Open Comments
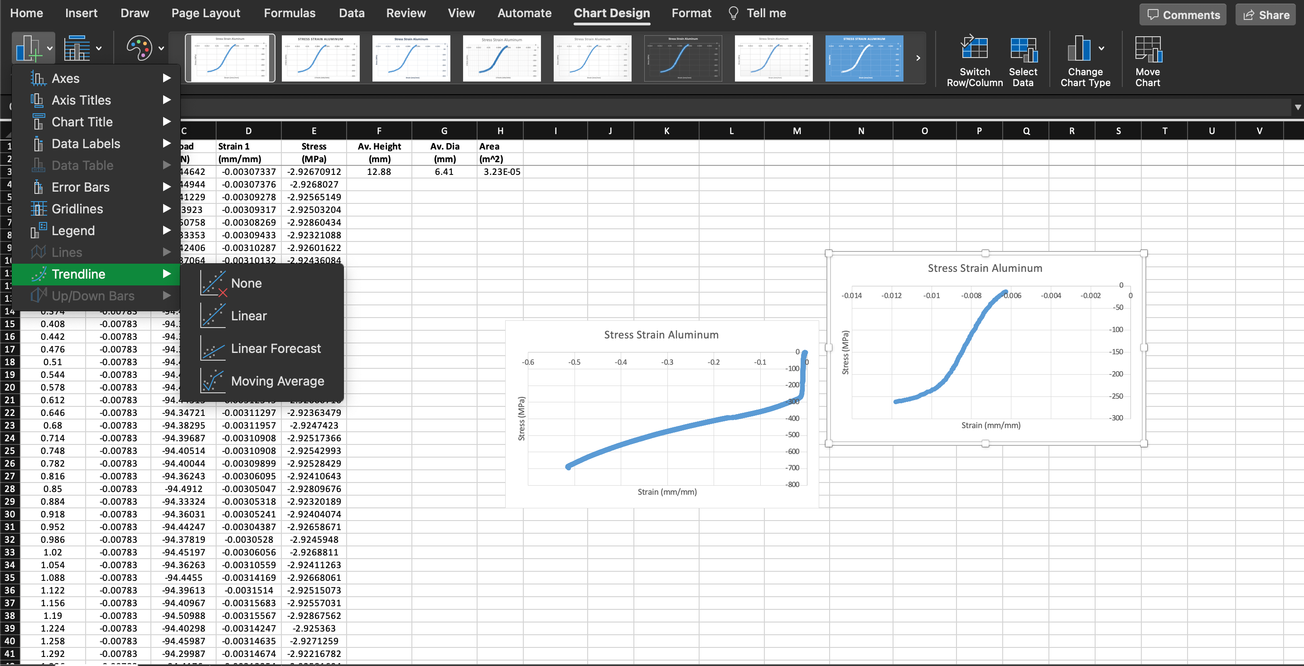This screenshot has width=1304, height=666. click(1183, 14)
